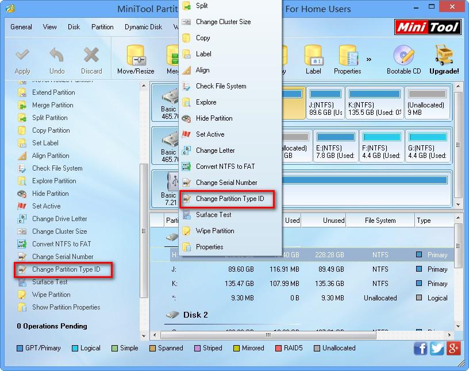The height and width of the screenshot is (371, 469).
Task: Open the Dynamic Disk menu
Action: [x=144, y=27]
